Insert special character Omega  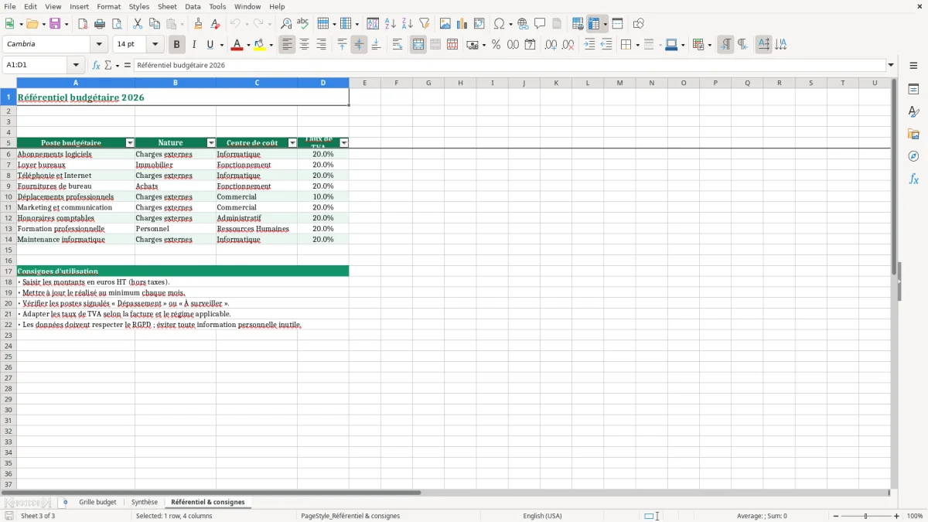(500, 24)
